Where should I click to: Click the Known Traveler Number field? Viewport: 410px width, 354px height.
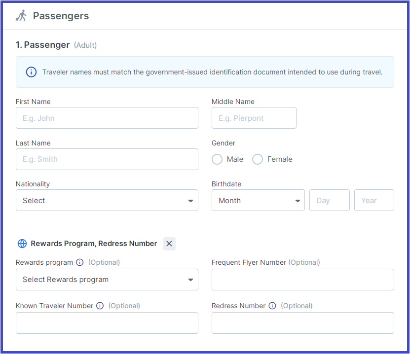click(107, 322)
